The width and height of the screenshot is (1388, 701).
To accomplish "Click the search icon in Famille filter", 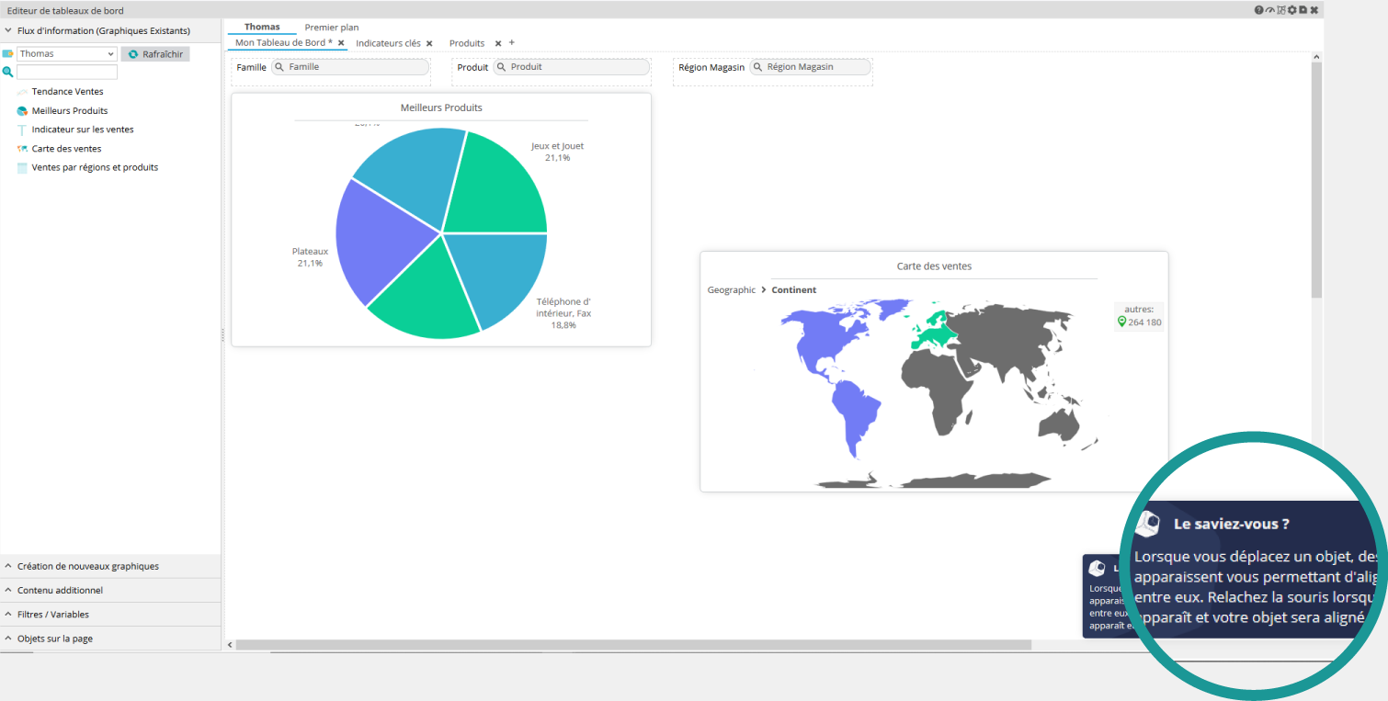I will pyautogui.click(x=279, y=67).
